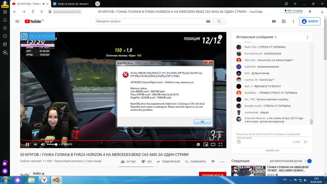Open Yandex Browser from the taskbar
This screenshot has width=327, height=184.
tap(44, 180)
